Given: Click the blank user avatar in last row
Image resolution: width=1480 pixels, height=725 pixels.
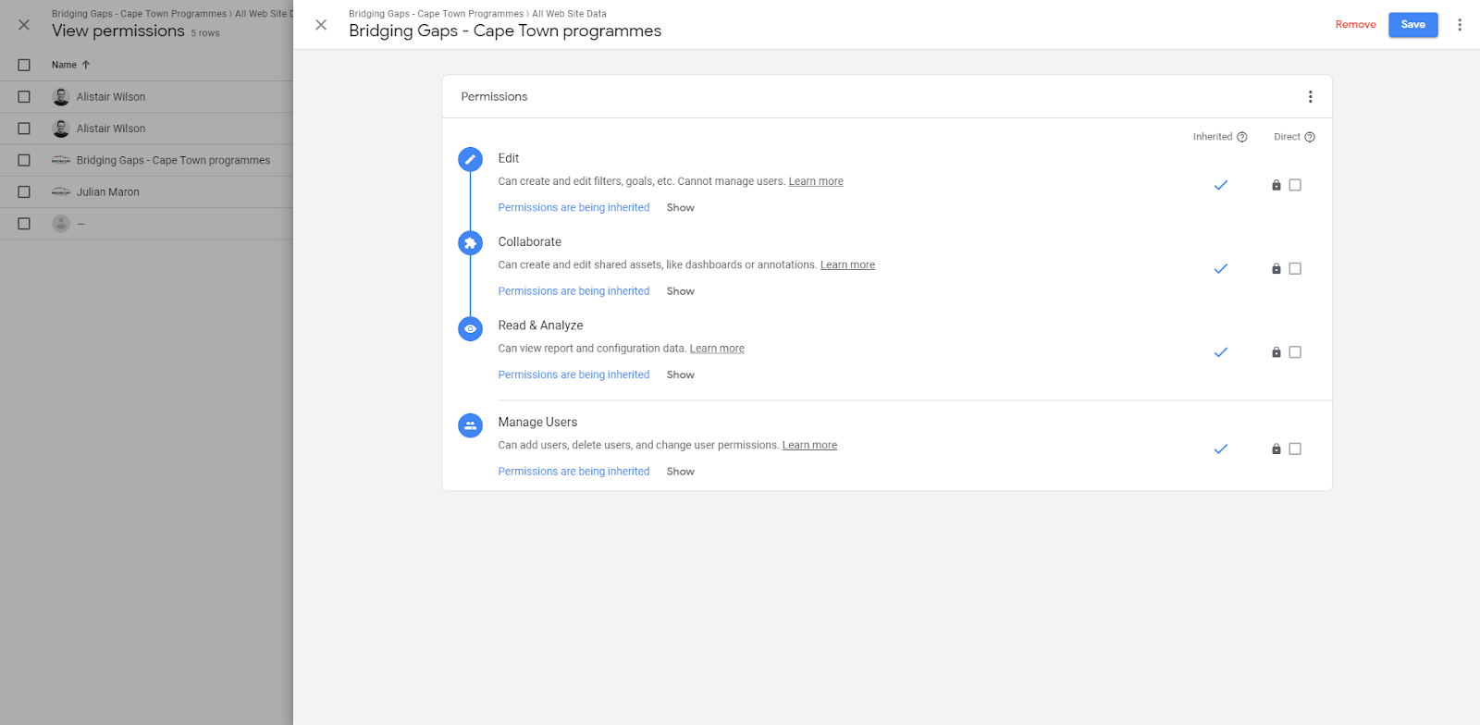Looking at the screenshot, I should (61, 224).
